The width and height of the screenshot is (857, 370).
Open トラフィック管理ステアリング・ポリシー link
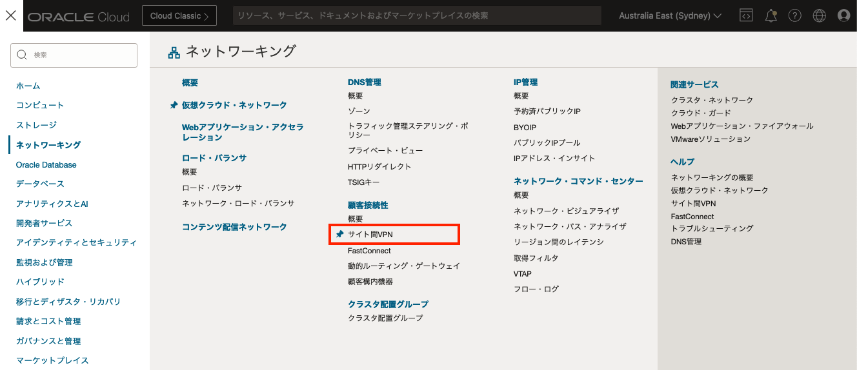408,131
